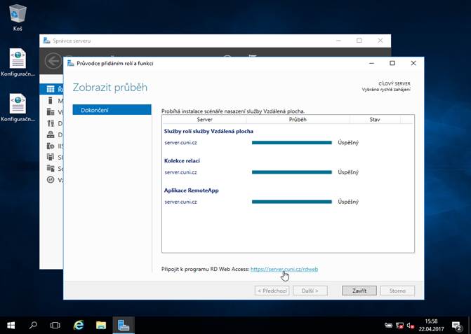
Task: Launch Internet Explorer from taskbar
Action: point(79,326)
